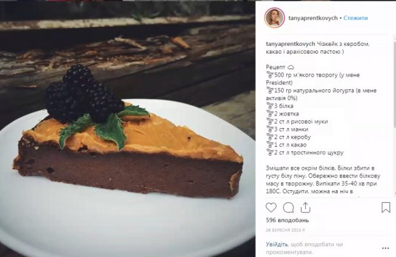This screenshot has width=396, height=257.
Task: Click the blackberries on top of the cake
Action: (83, 94)
